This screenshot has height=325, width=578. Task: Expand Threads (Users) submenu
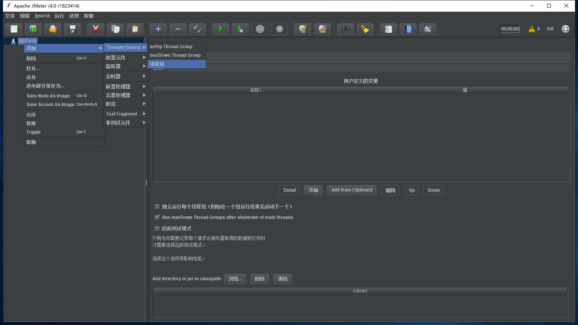[x=126, y=47]
